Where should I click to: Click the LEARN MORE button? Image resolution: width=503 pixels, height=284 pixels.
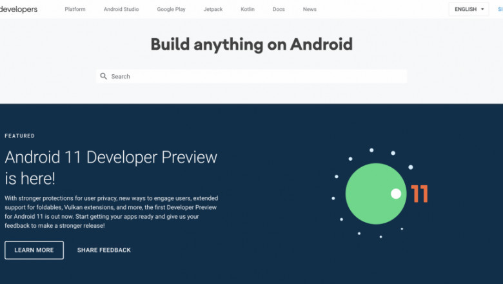(34, 250)
